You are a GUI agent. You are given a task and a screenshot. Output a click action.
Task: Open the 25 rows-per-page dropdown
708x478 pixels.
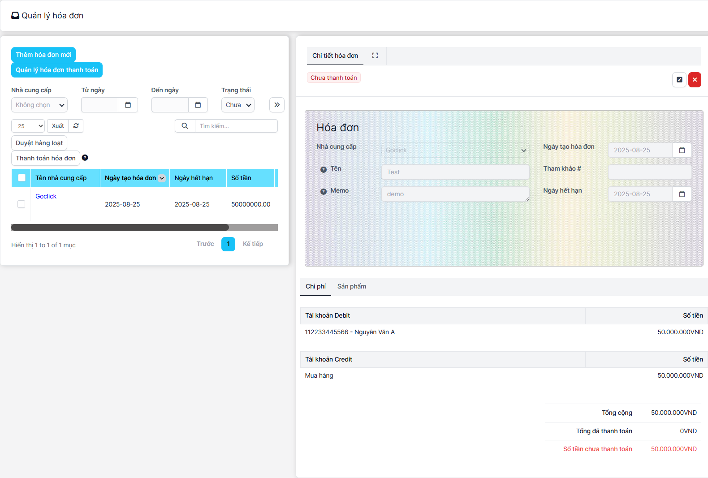coord(28,126)
